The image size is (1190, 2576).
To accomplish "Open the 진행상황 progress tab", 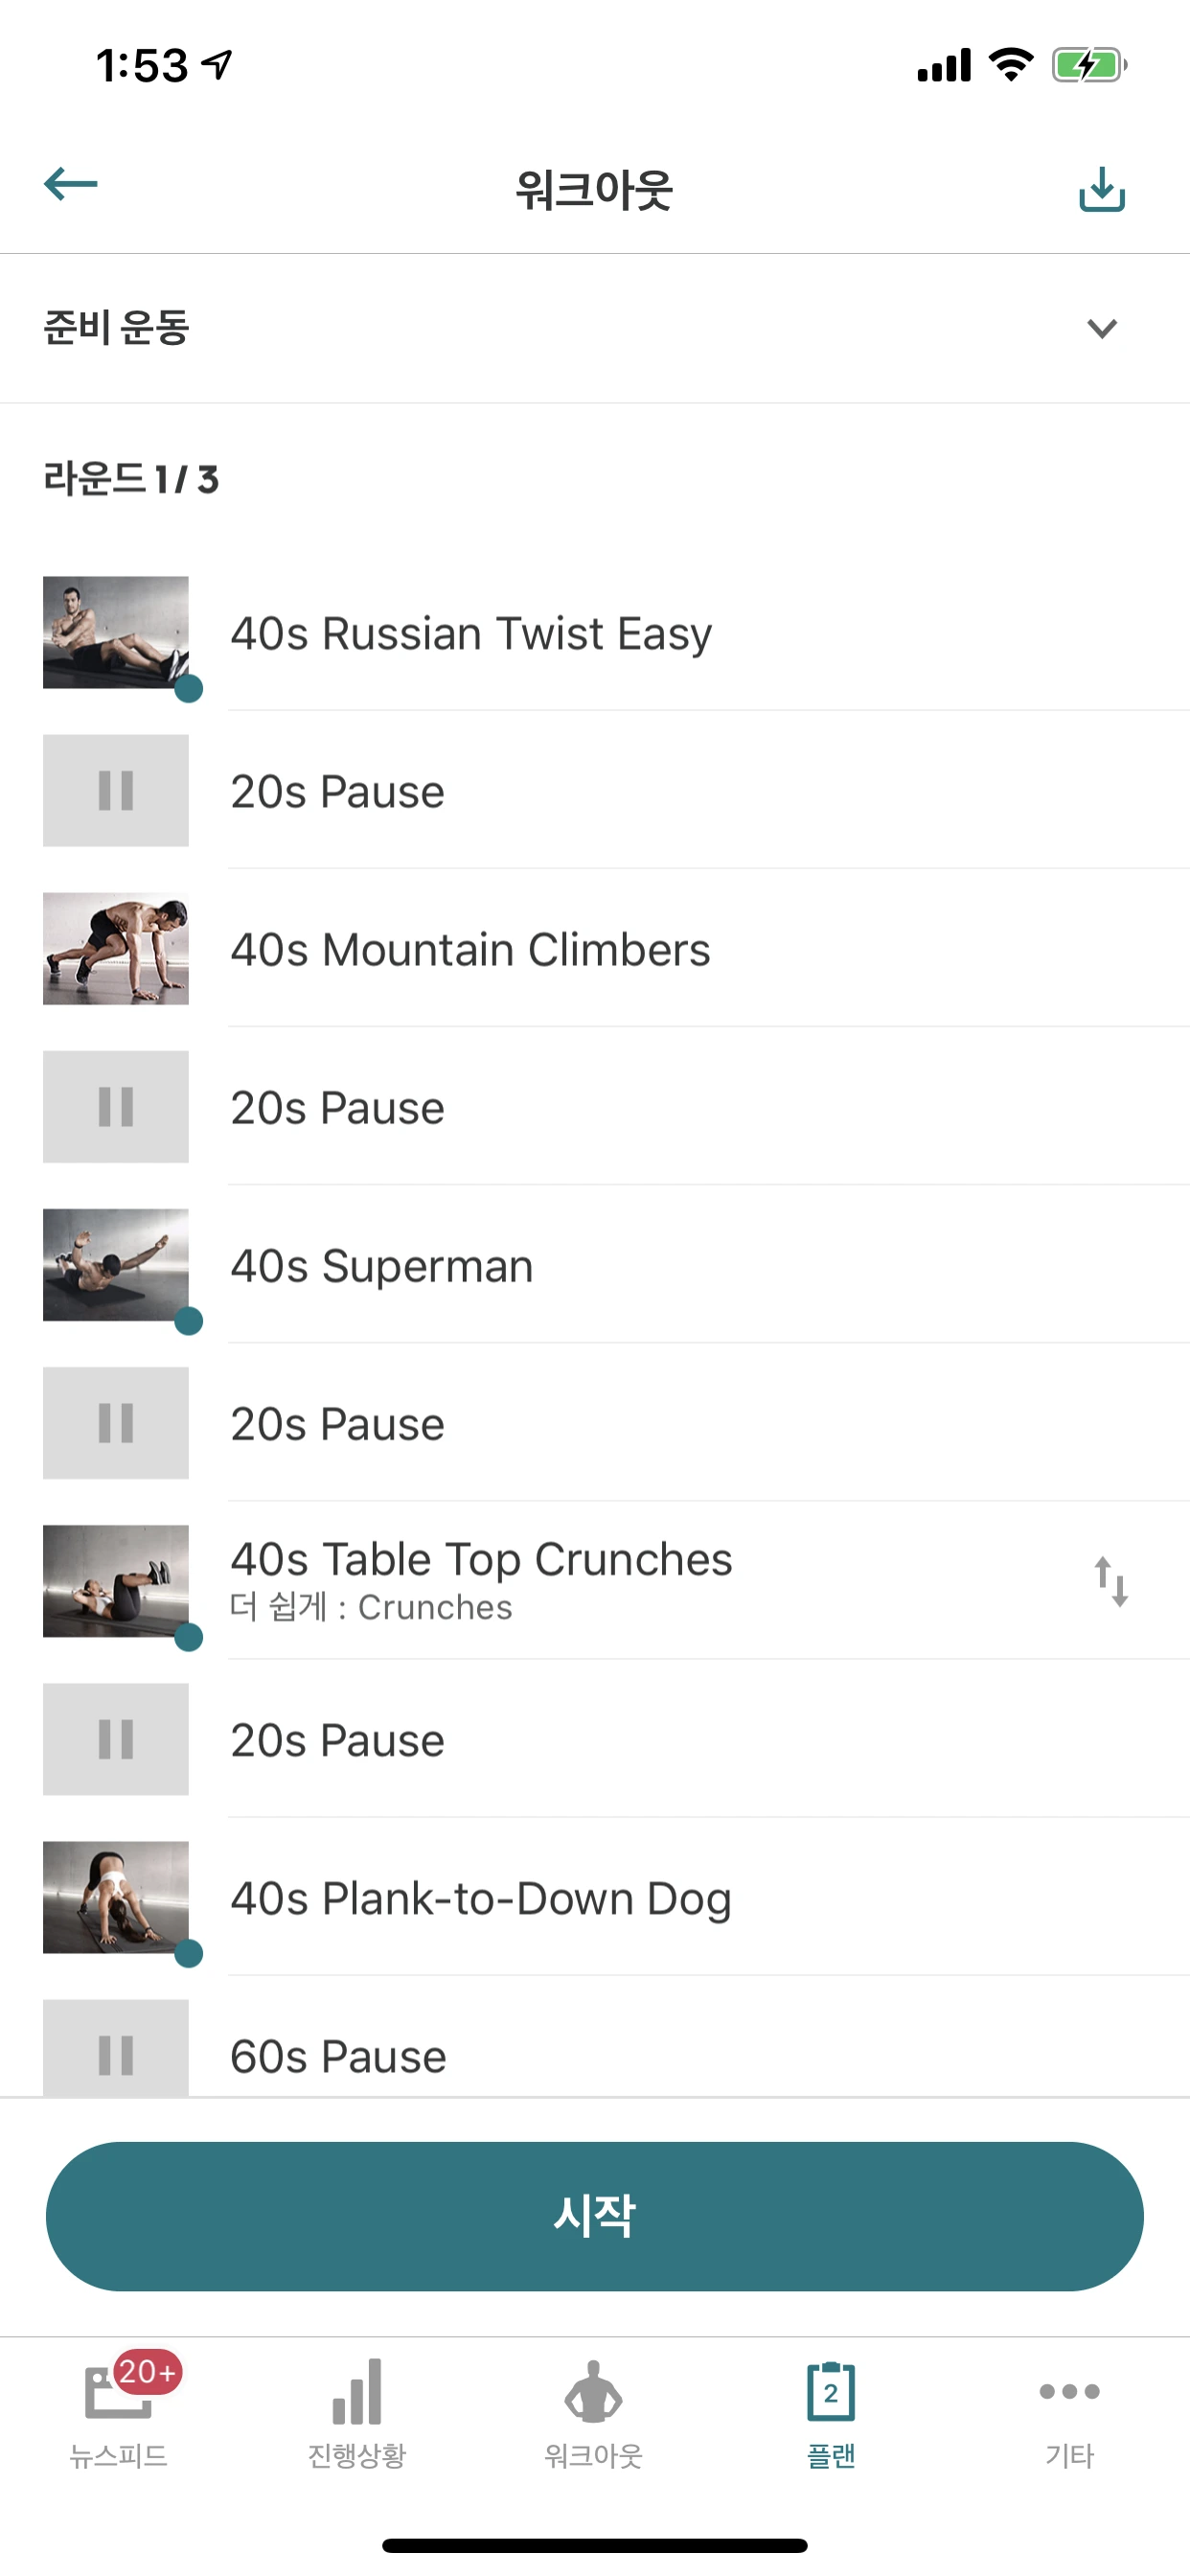I will pos(356,2410).
